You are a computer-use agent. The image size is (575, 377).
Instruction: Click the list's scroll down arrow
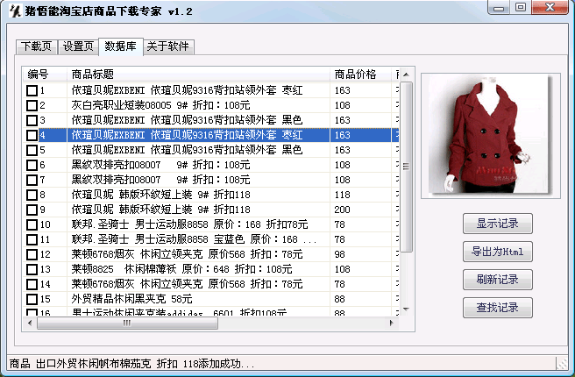[x=406, y=309]
